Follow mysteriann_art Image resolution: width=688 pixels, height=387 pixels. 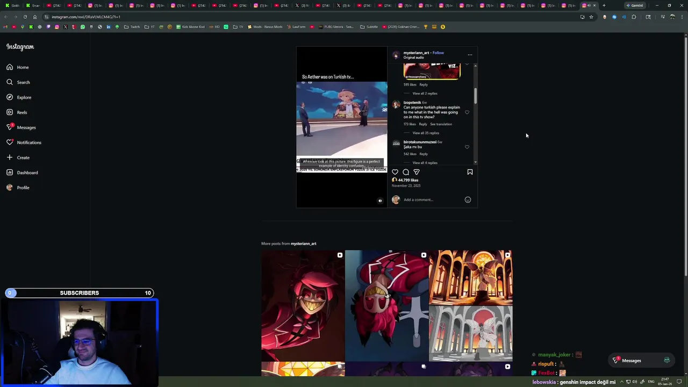pos(438,53)
